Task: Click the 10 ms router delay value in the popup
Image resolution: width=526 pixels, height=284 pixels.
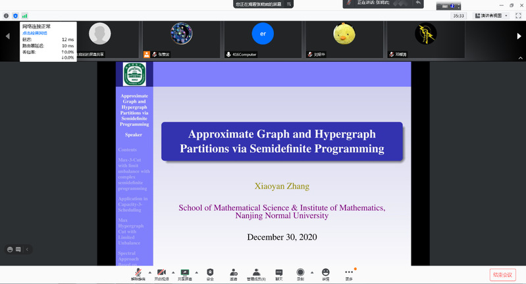Action: click(x=68, y=45)
